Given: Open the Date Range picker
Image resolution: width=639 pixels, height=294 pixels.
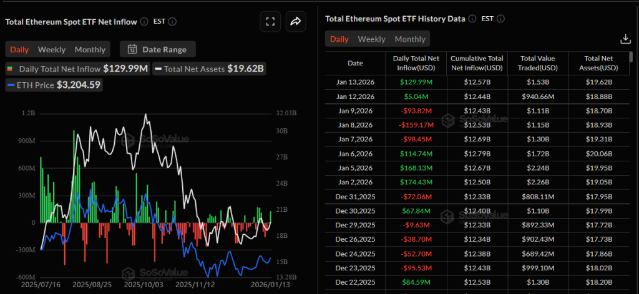Looking at the screenshot, I should pyautogui.click(x=157, y=49).
